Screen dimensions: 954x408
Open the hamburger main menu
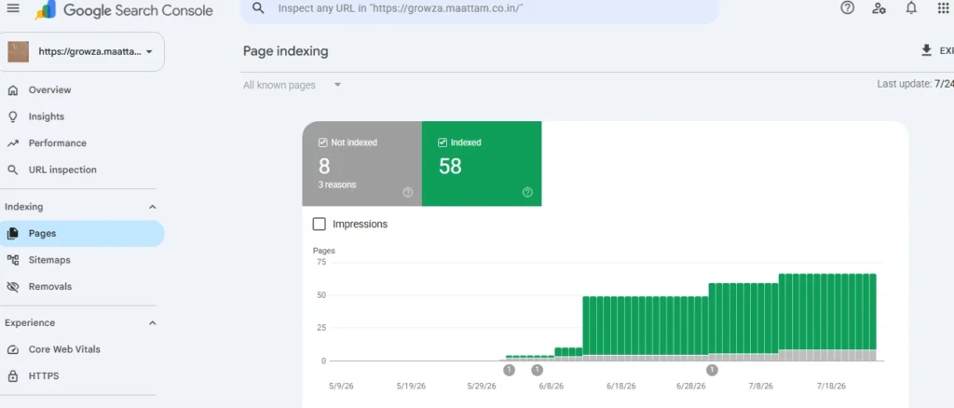[12, 8]
